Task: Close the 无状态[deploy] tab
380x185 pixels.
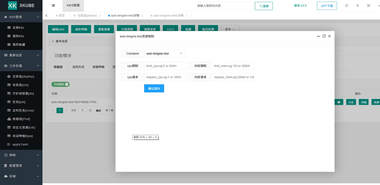Action: pos(100,16)
